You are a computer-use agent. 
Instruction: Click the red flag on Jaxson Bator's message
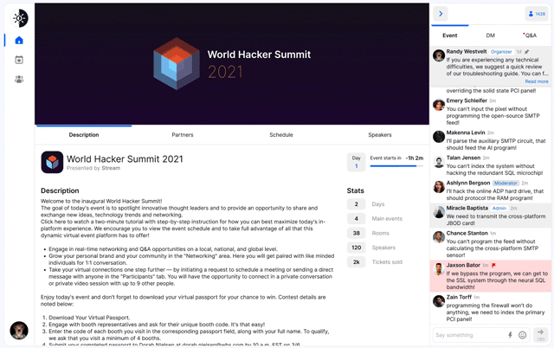tap(493, 265)
